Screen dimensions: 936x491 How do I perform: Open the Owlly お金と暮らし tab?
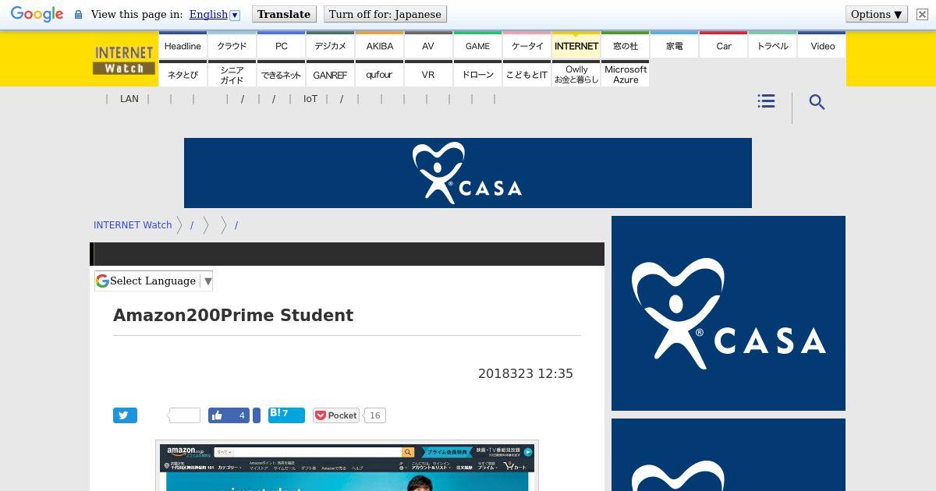point(576,74)
